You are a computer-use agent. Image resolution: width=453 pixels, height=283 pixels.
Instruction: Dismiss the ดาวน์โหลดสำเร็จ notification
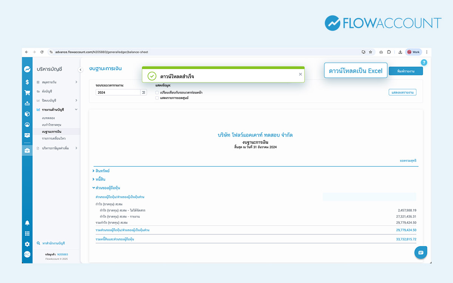pos(300,74)
